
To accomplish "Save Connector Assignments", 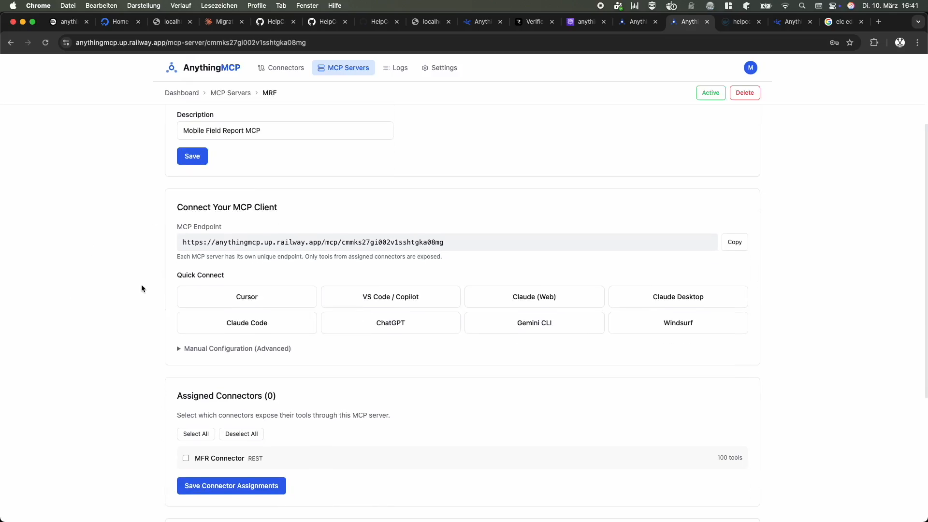I will 232,486.
